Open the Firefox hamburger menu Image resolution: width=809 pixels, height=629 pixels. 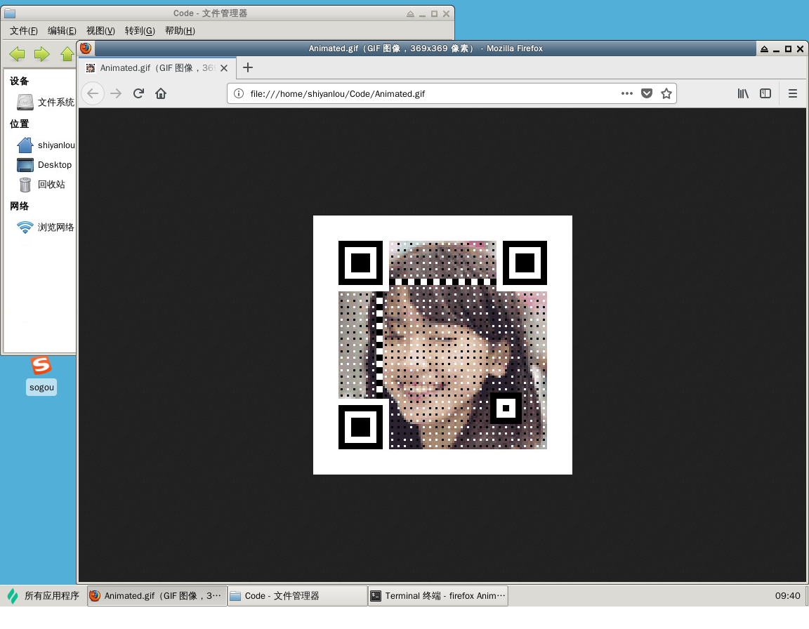click(x=793, y=93)
